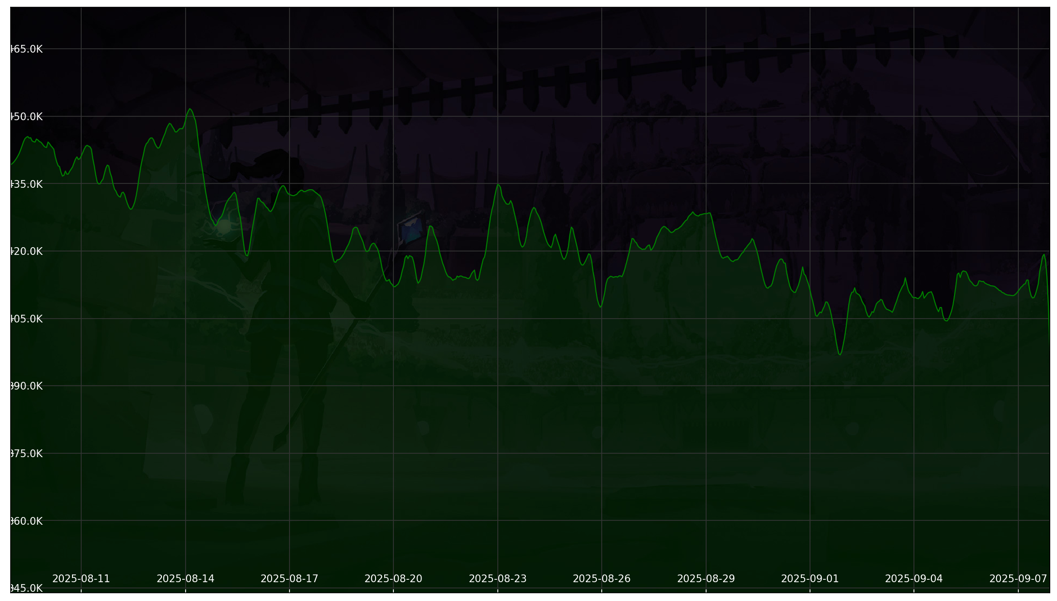
Task: Click the 2025-09-04 date label
Action: (x=913, y=578)
